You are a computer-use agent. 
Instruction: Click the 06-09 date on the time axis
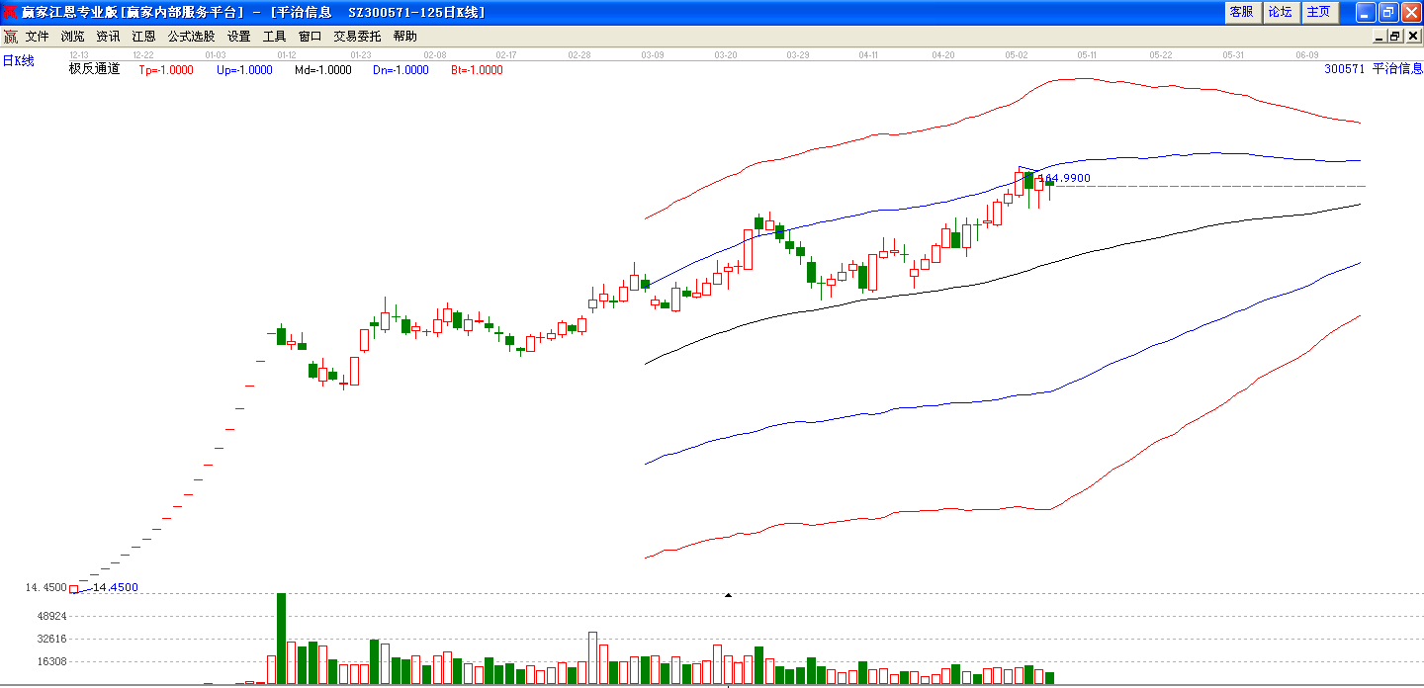[1307, 54]
